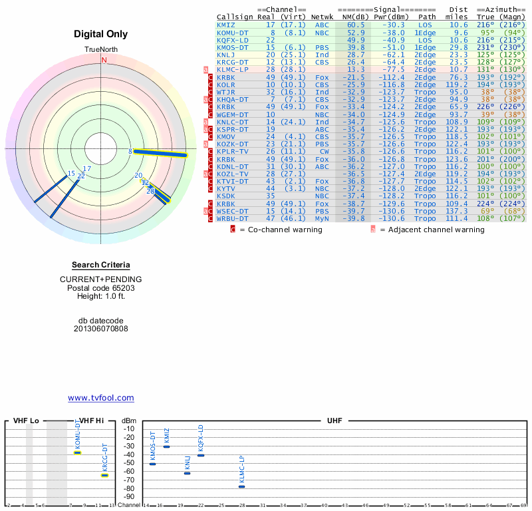Click the channel 20 label on the radar
This screenshot has width=532, height=511.
pos(138,176)
